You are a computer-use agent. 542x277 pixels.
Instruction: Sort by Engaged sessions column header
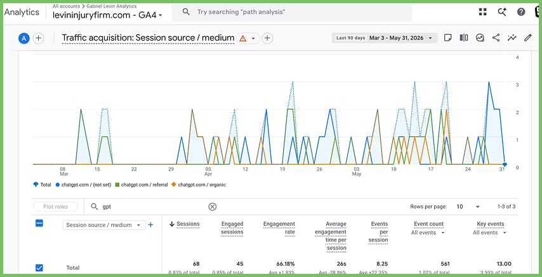232,228
